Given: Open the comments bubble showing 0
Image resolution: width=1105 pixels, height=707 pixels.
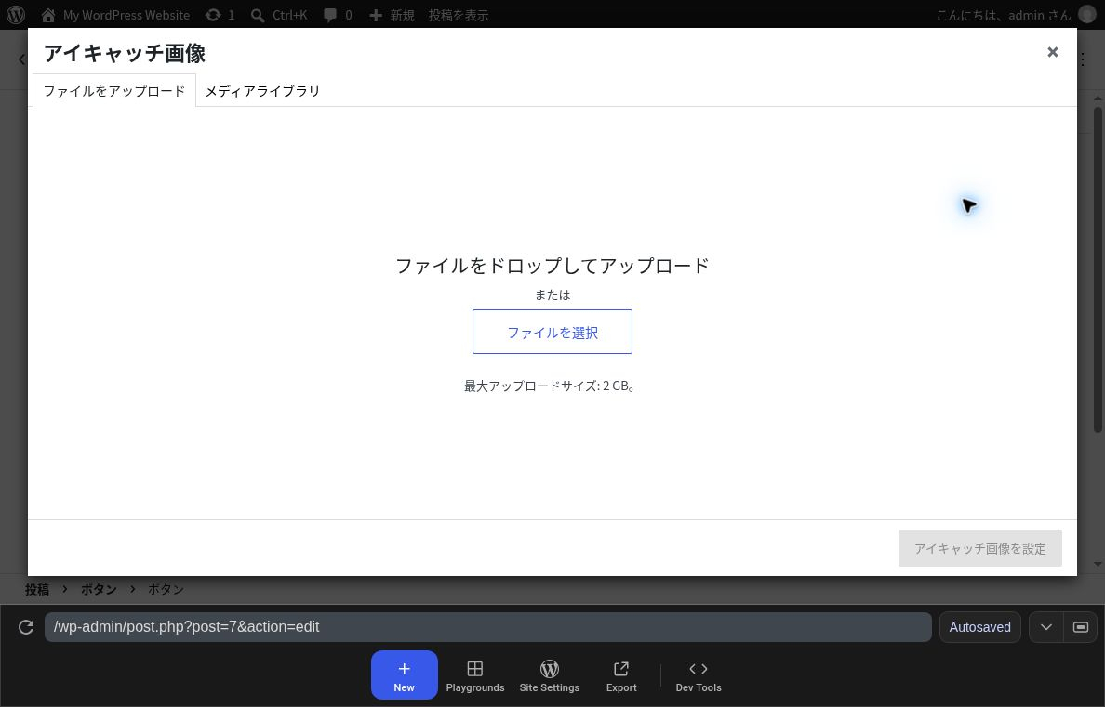Looking at the screenshot, I should pos(338,15).
